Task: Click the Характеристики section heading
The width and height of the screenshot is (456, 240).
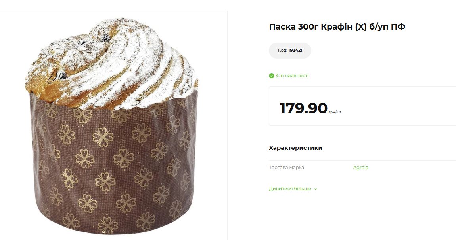Action: (295, 147)
